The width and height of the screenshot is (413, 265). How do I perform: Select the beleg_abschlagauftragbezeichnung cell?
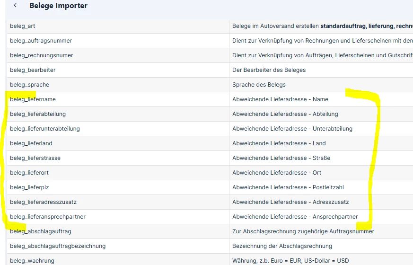pyautogui.click(x=118, y=246)
